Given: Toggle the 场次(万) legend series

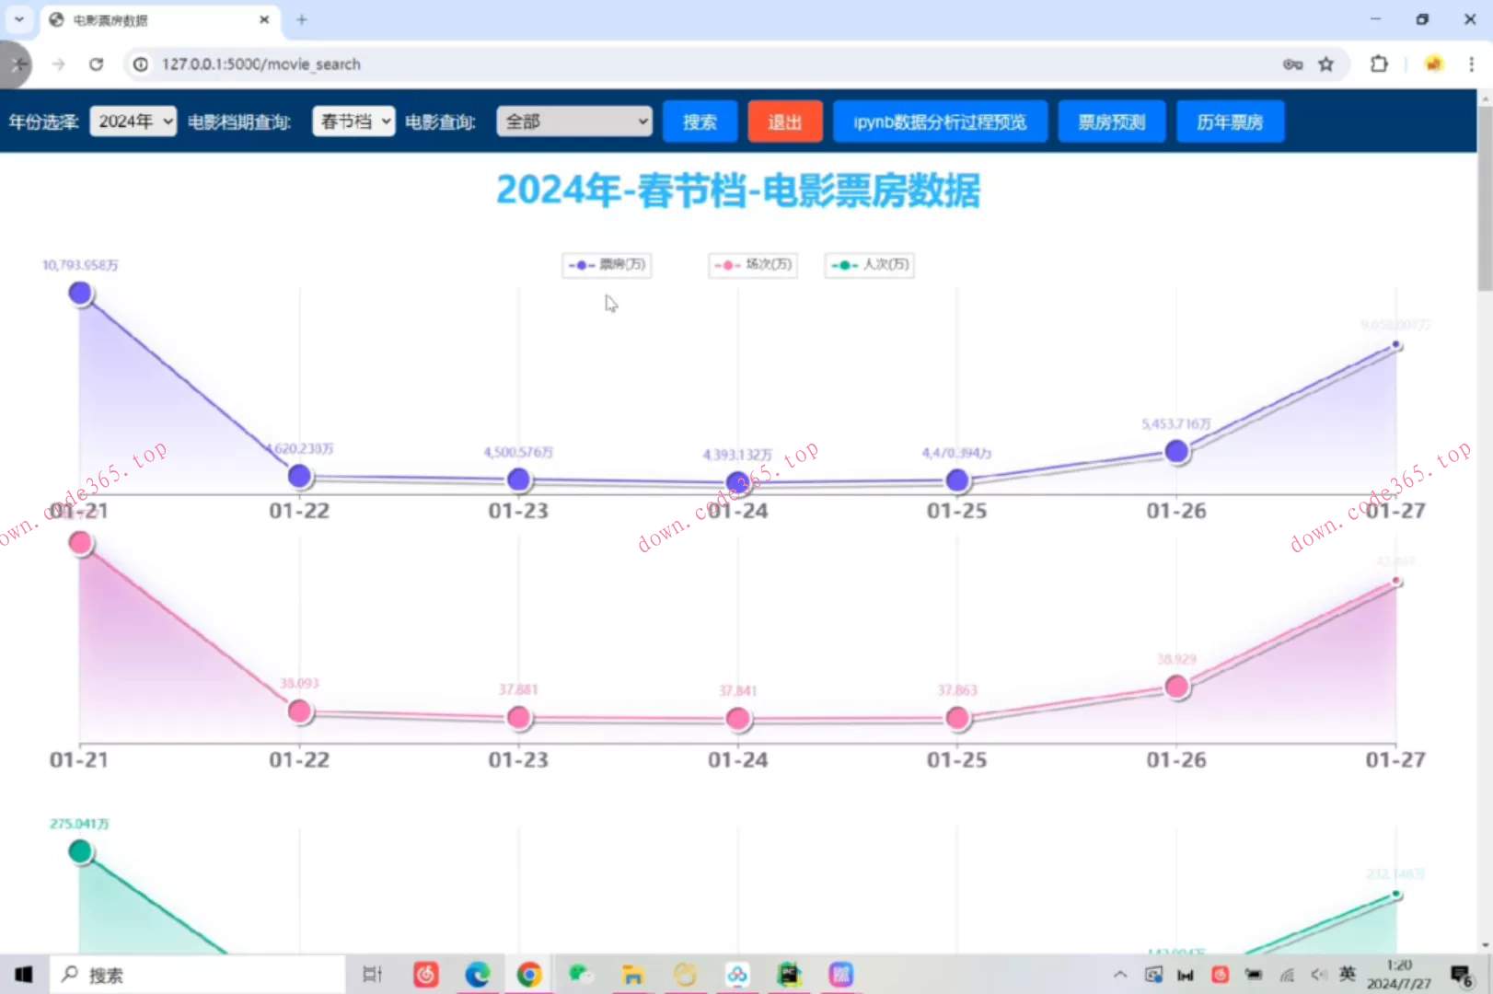Looking at the screenshot, I should 753,265.
